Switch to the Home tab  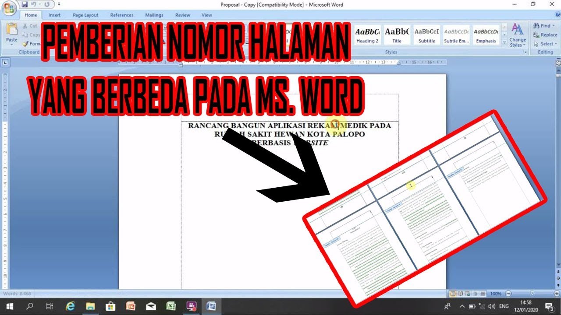tap(31, 15)
